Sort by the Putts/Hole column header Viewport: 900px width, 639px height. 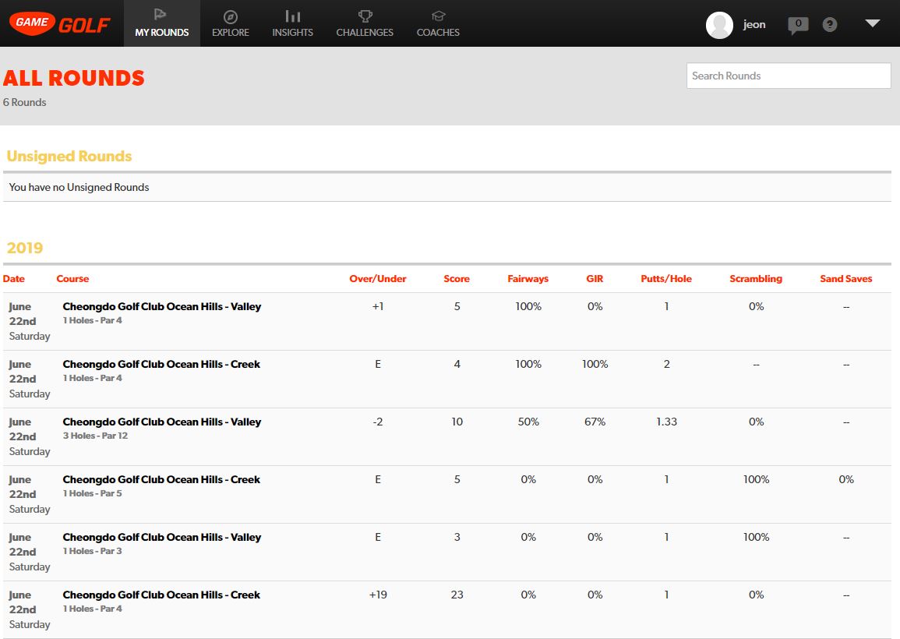pos(665,278)
